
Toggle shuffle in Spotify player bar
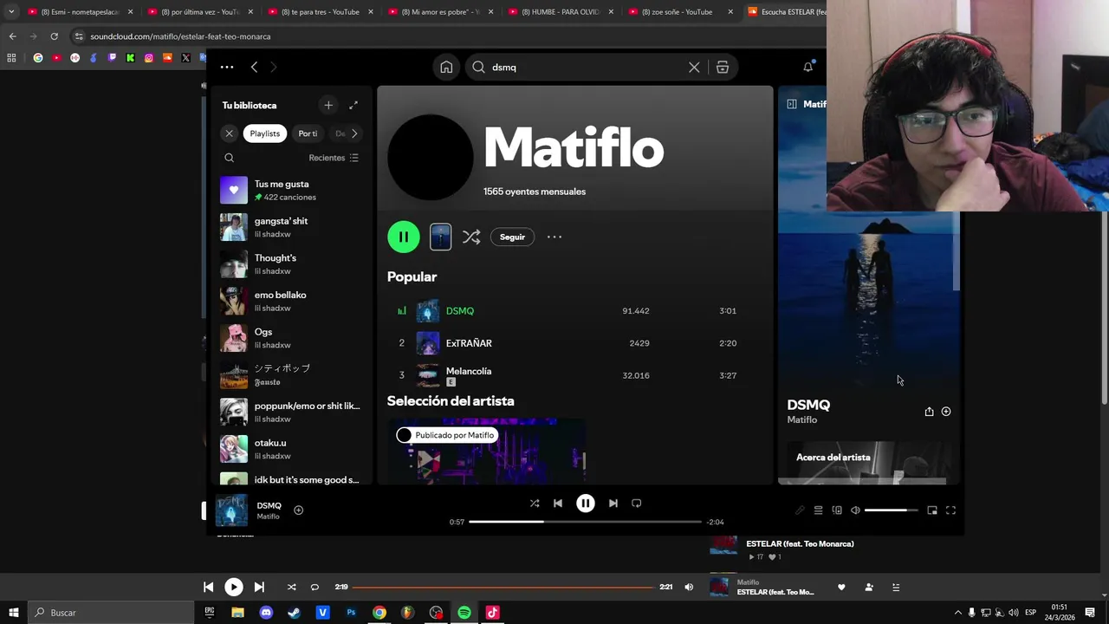tap(535, 504)
